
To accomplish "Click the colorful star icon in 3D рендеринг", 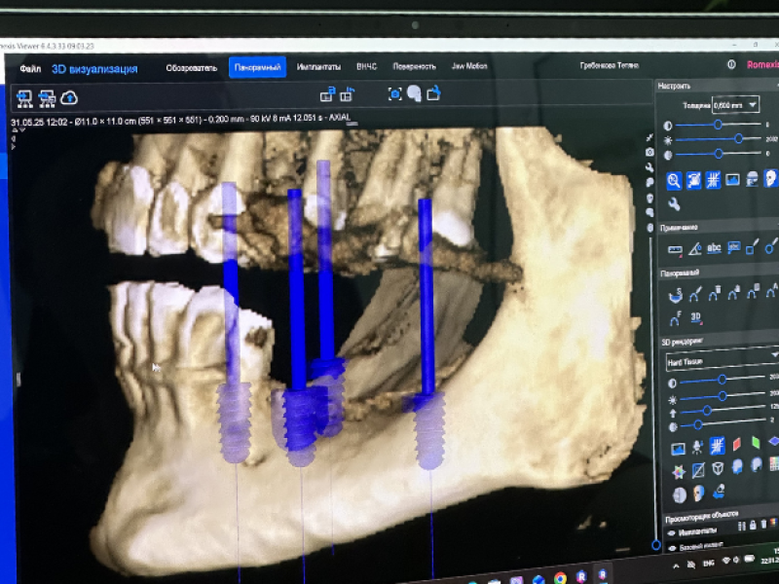I will [x=679, y=472].
